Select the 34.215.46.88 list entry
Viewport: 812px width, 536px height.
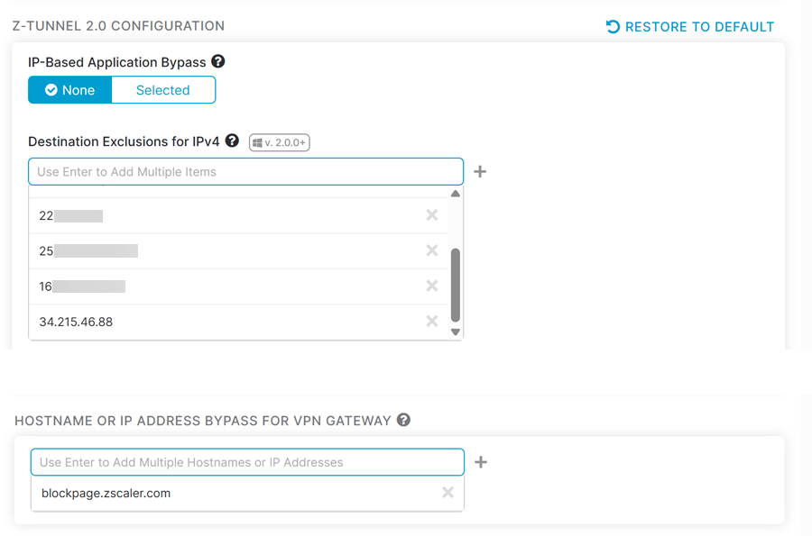point(77,322)
